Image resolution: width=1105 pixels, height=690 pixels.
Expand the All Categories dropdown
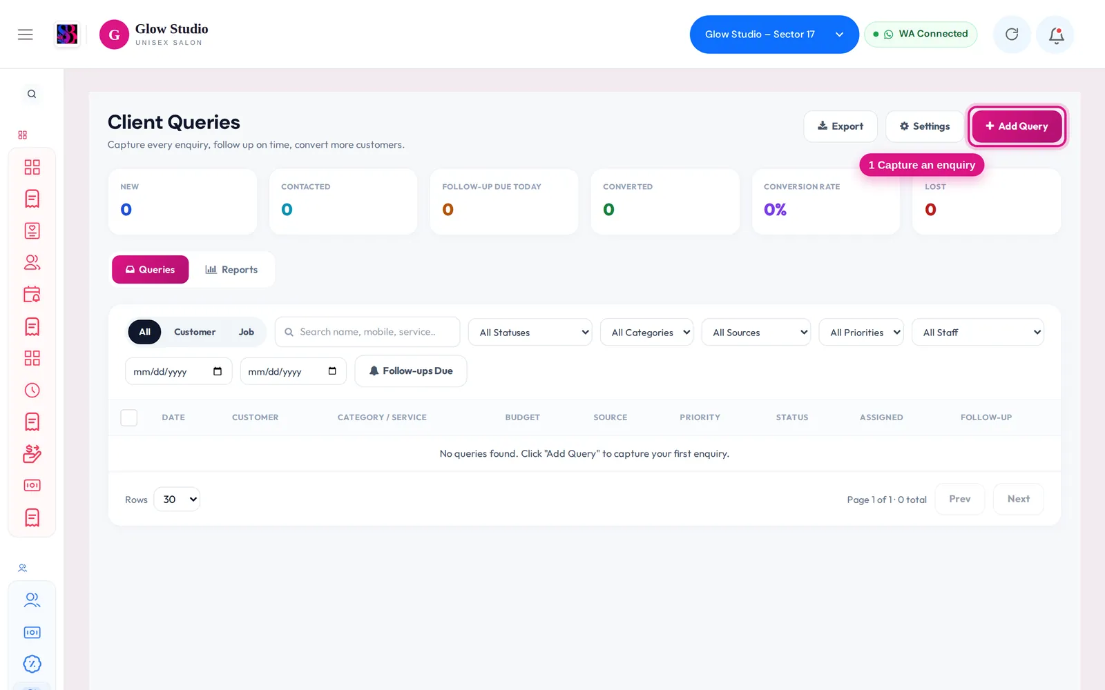646,332
